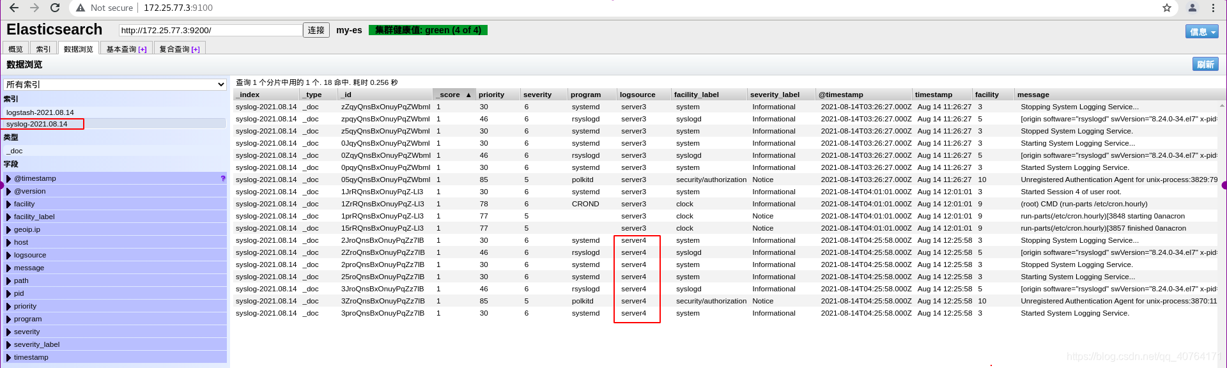Click the green cluster health status badge
This screenshot has height=368, width=1227.
428,30
